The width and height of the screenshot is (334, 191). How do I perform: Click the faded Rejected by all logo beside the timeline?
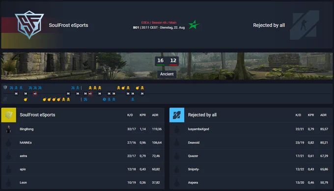(5, 99)
